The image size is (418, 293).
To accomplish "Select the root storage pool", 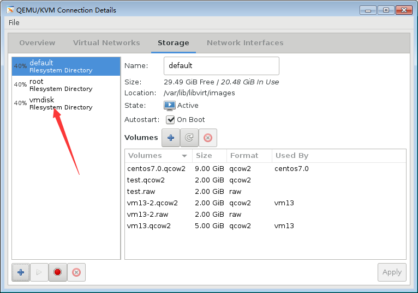I will tap(66, 85).
